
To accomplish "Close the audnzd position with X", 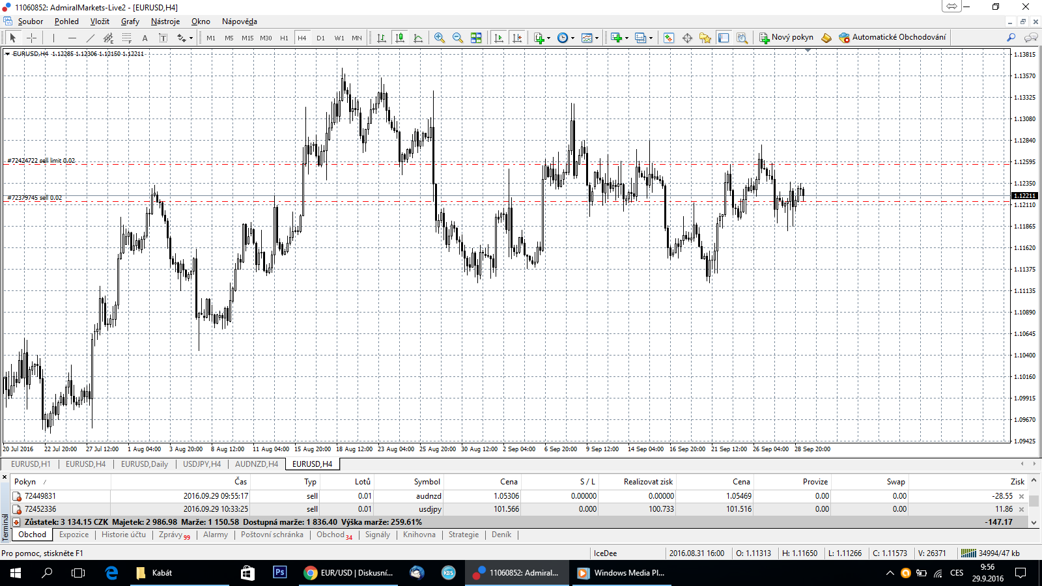I will [1021, 496].
